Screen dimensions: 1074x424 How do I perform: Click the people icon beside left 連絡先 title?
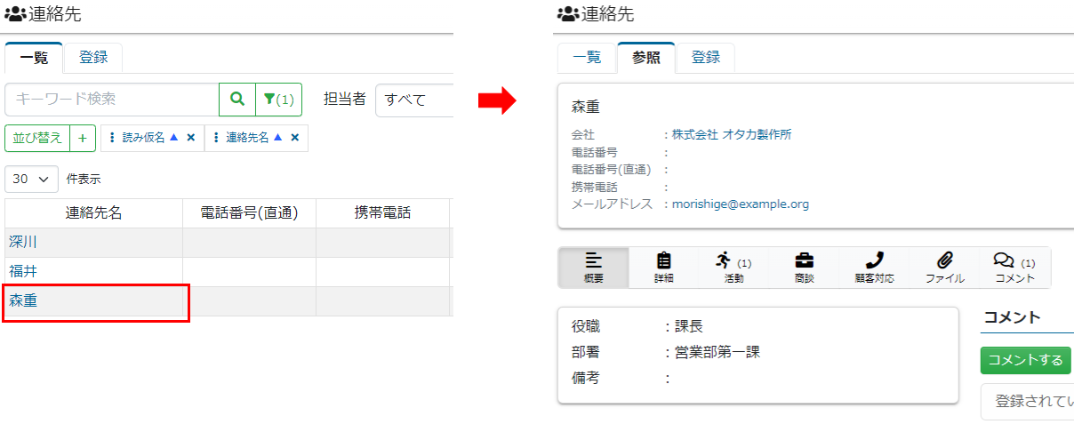click(x=14, y=14)
